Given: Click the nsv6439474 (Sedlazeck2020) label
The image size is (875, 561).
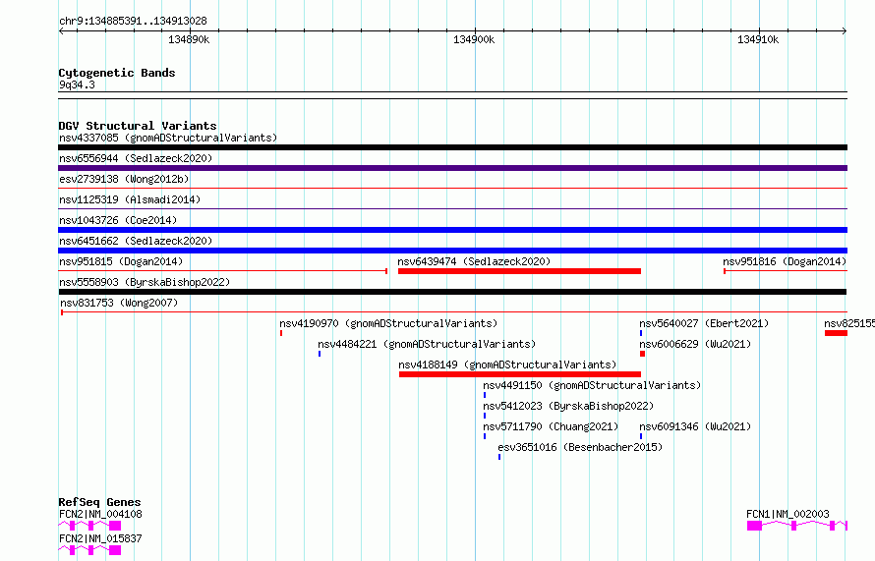Looking at the screenshot, I should (474, 261).
